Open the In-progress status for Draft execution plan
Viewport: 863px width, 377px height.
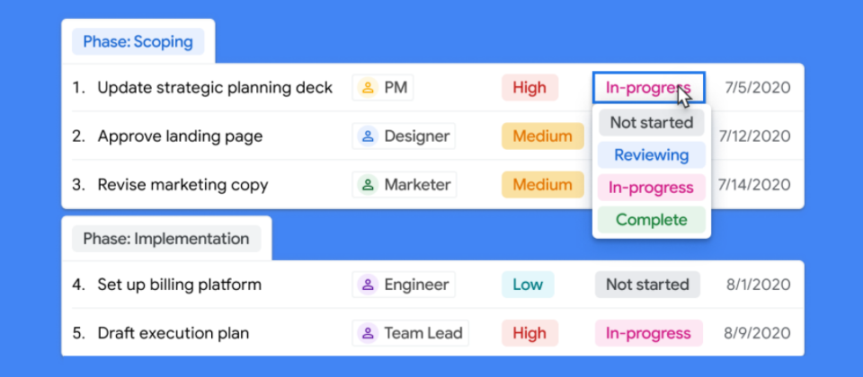[648, 333]
